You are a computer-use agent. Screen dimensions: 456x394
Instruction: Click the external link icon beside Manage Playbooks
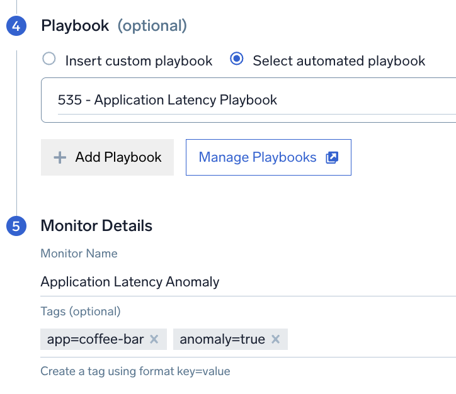tap(332, 157)
